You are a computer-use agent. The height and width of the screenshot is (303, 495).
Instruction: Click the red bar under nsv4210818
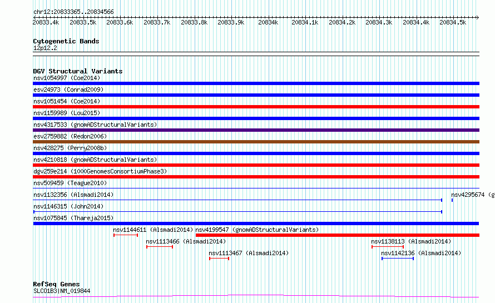[x=256, y=165]
